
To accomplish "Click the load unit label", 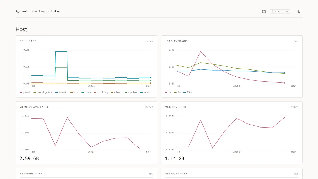I will pos(295,41).
